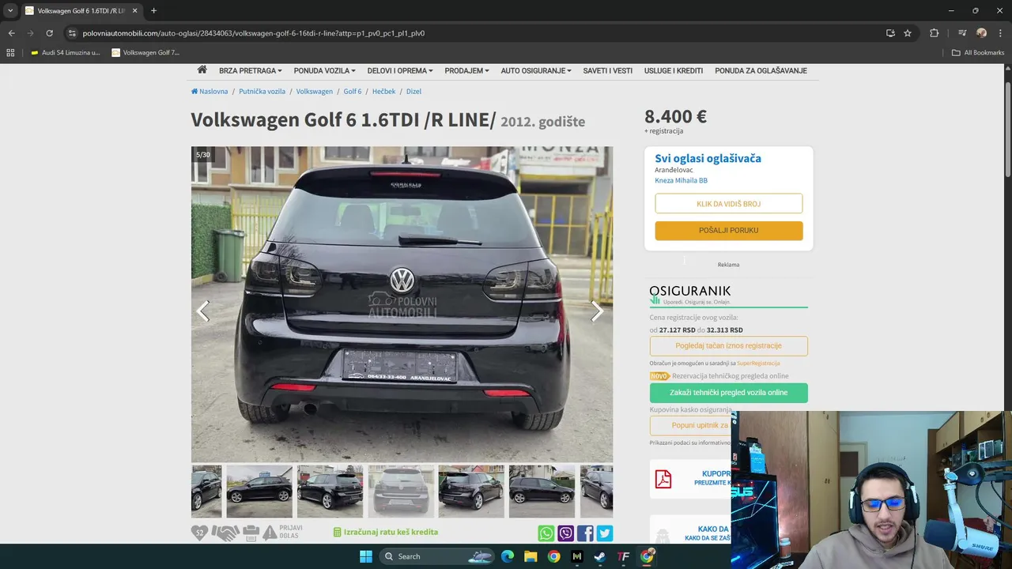
Task: Share the ad on Facebook
Action: (x=585, y=533)
